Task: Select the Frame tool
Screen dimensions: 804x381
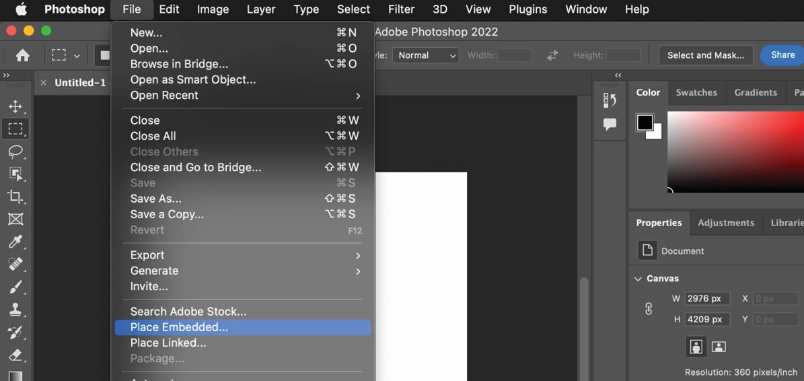Action: pyautogui.click(x=15, y=219)
